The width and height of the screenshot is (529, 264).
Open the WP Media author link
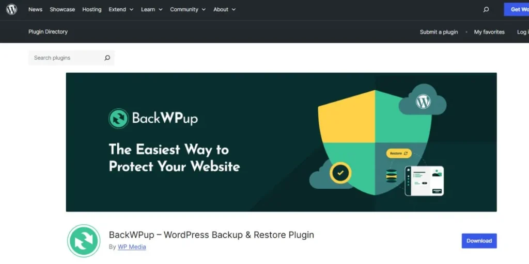(x=132, y=247)
